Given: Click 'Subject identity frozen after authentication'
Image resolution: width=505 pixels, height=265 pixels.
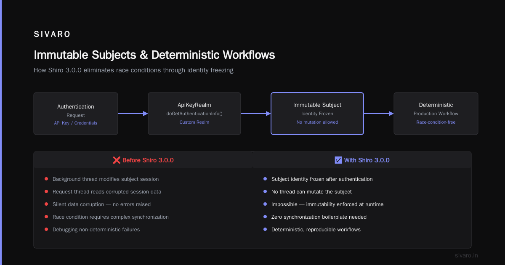Looking at the screenshot, I should click(322, 179).
